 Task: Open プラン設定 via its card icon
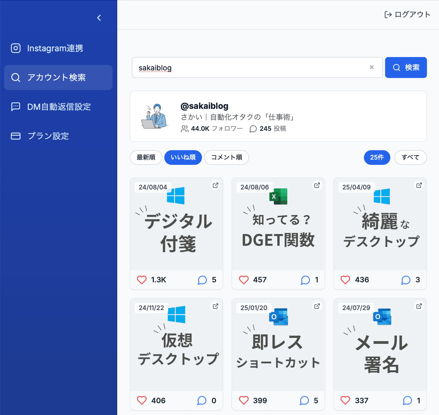(16, 136)
